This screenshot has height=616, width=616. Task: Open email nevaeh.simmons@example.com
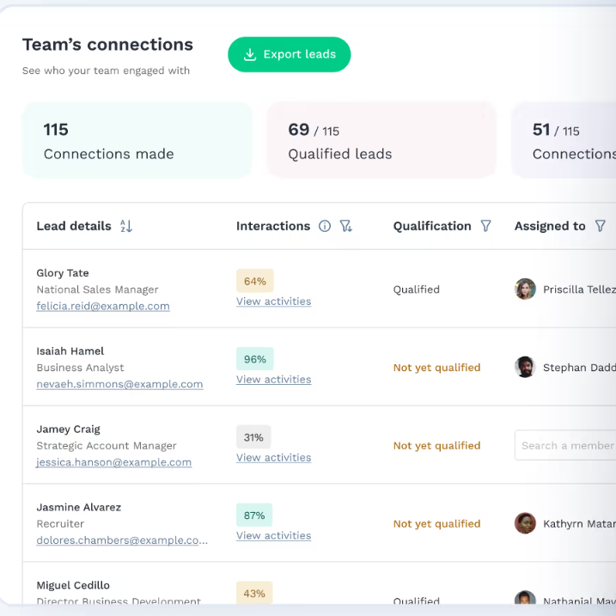pos(119,384)
